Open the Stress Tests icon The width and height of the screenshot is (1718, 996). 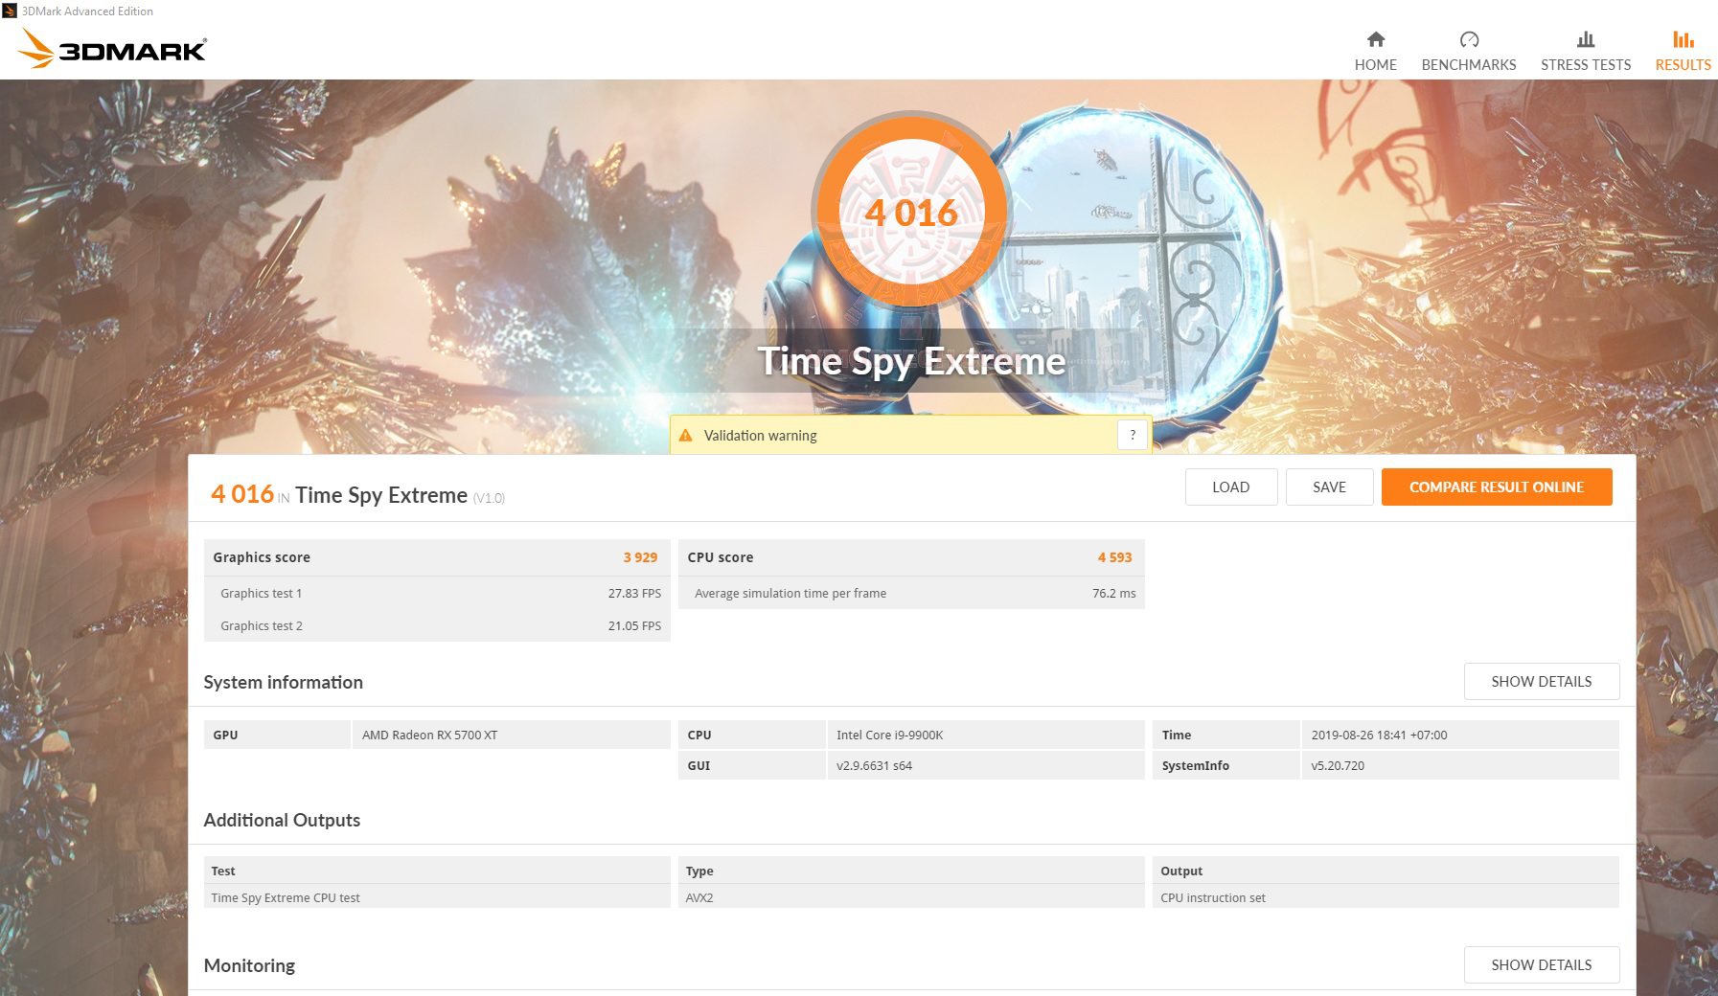click(1585, 40)
